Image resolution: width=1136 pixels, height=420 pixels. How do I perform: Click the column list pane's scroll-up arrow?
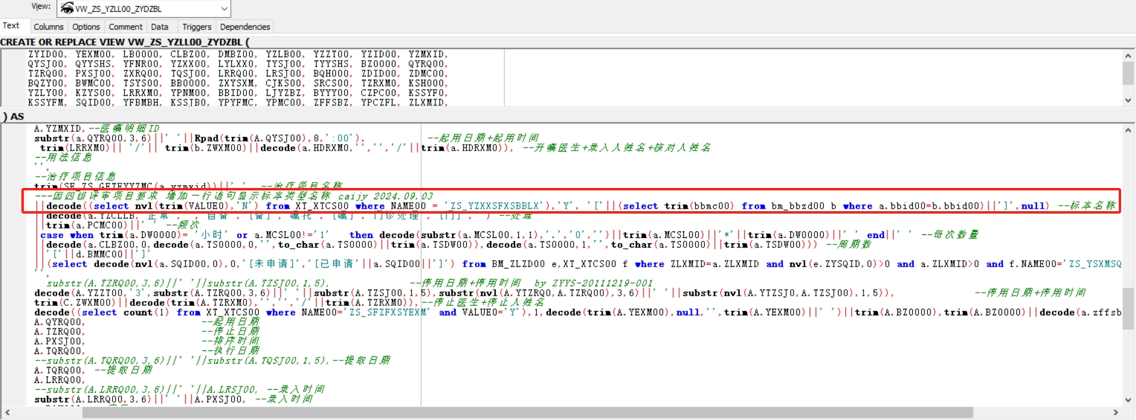1128,55
